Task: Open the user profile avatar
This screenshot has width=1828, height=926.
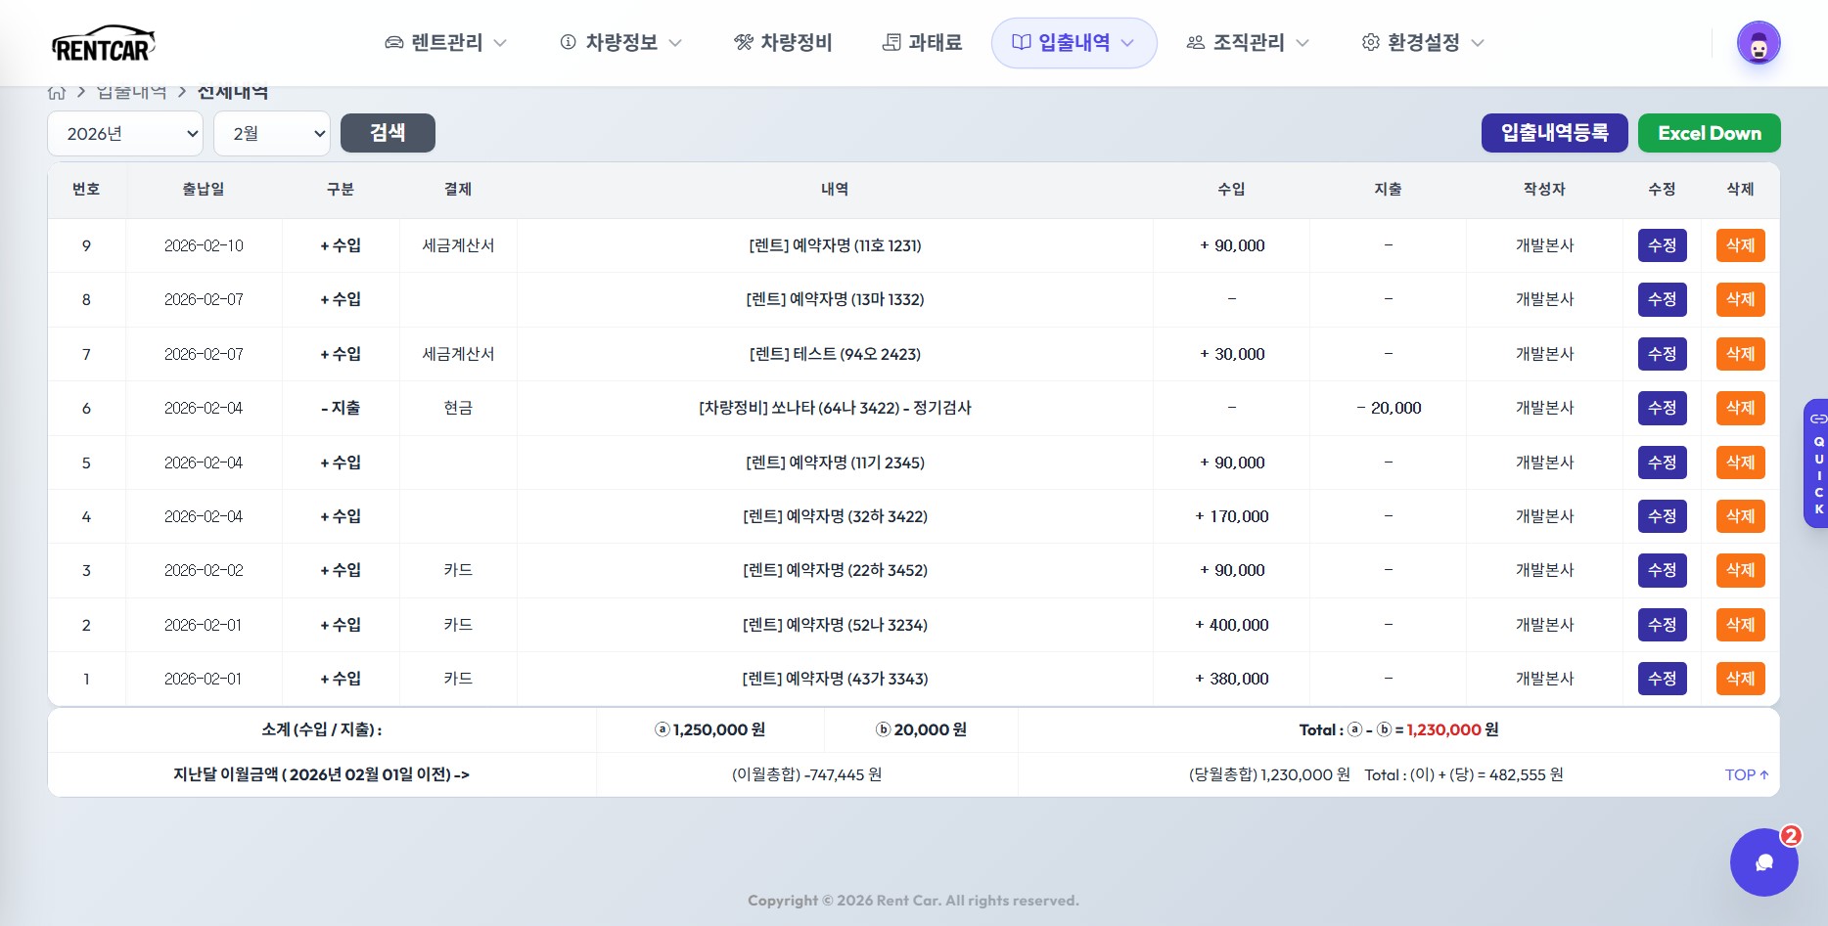Action: [x=1758, y=44]
